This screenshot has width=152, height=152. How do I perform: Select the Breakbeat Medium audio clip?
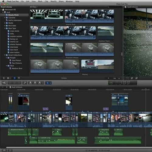18,132
